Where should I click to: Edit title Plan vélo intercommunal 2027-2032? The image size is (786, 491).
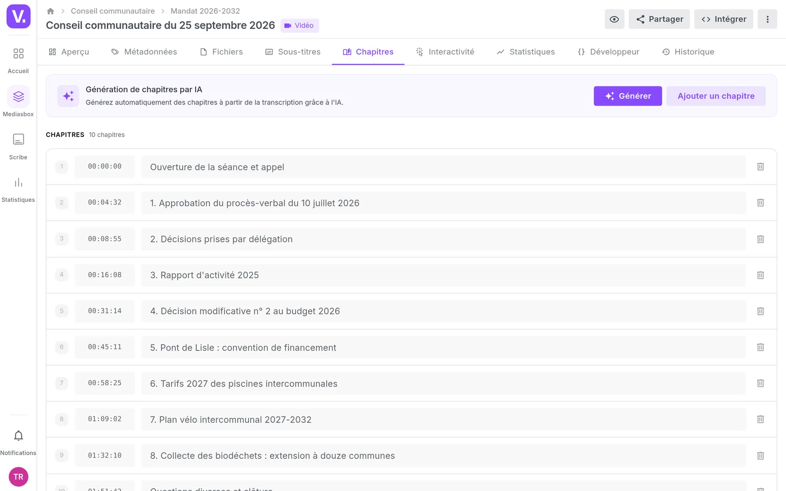[444, 419]
